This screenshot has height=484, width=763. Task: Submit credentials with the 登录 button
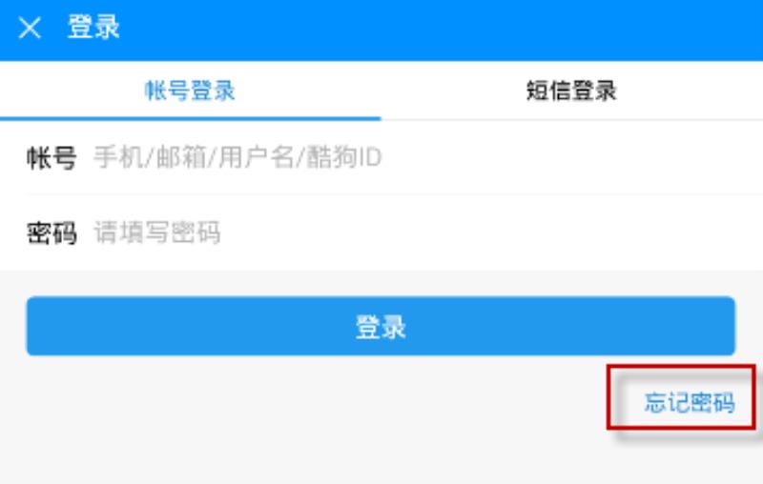(x=381, y=326)
